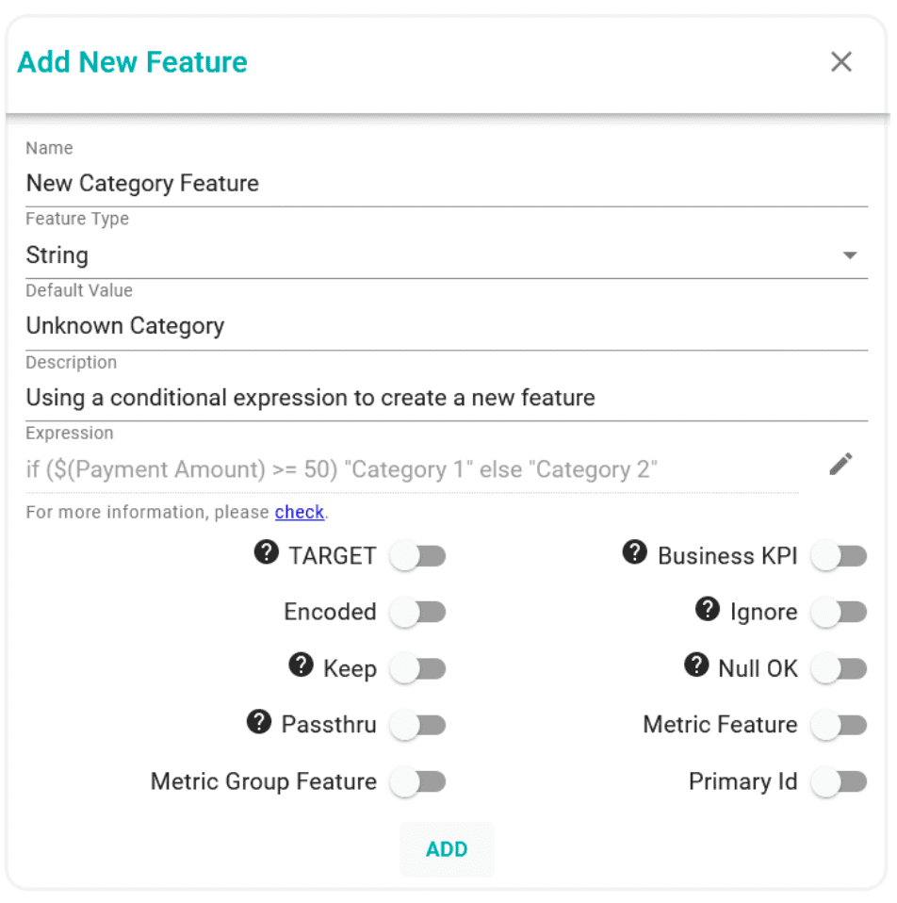This screenshot has width=897, height=903.
Task: Click the question mark icon next to Ignore
Action: (708, 609)
